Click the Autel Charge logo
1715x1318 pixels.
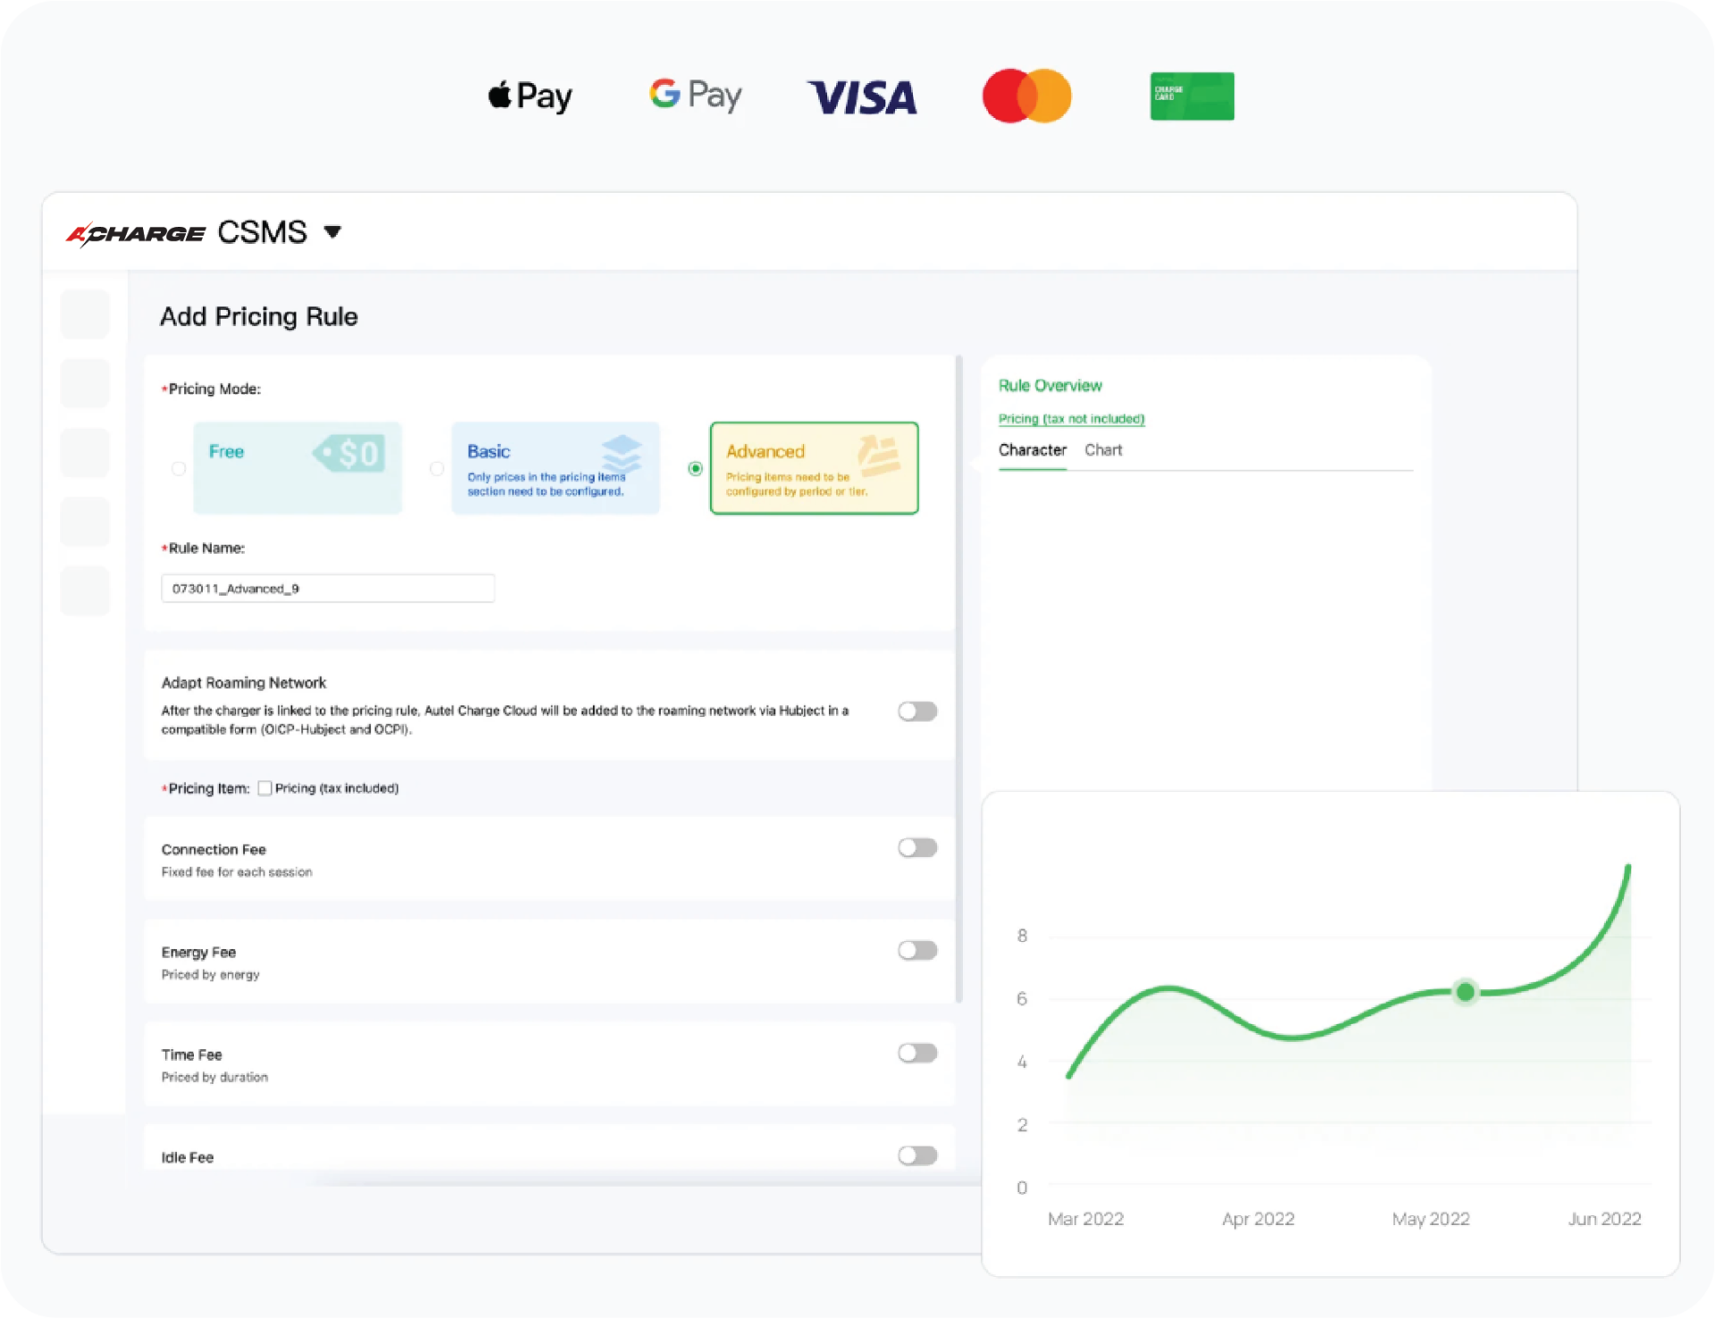coord(136,234)
